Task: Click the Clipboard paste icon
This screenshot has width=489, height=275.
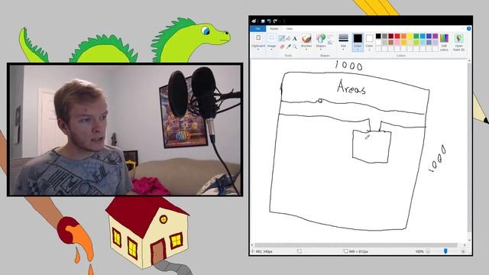Action: (258, 38)
